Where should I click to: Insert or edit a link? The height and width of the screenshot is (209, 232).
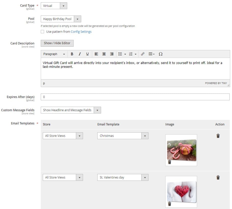pos(143,54)
